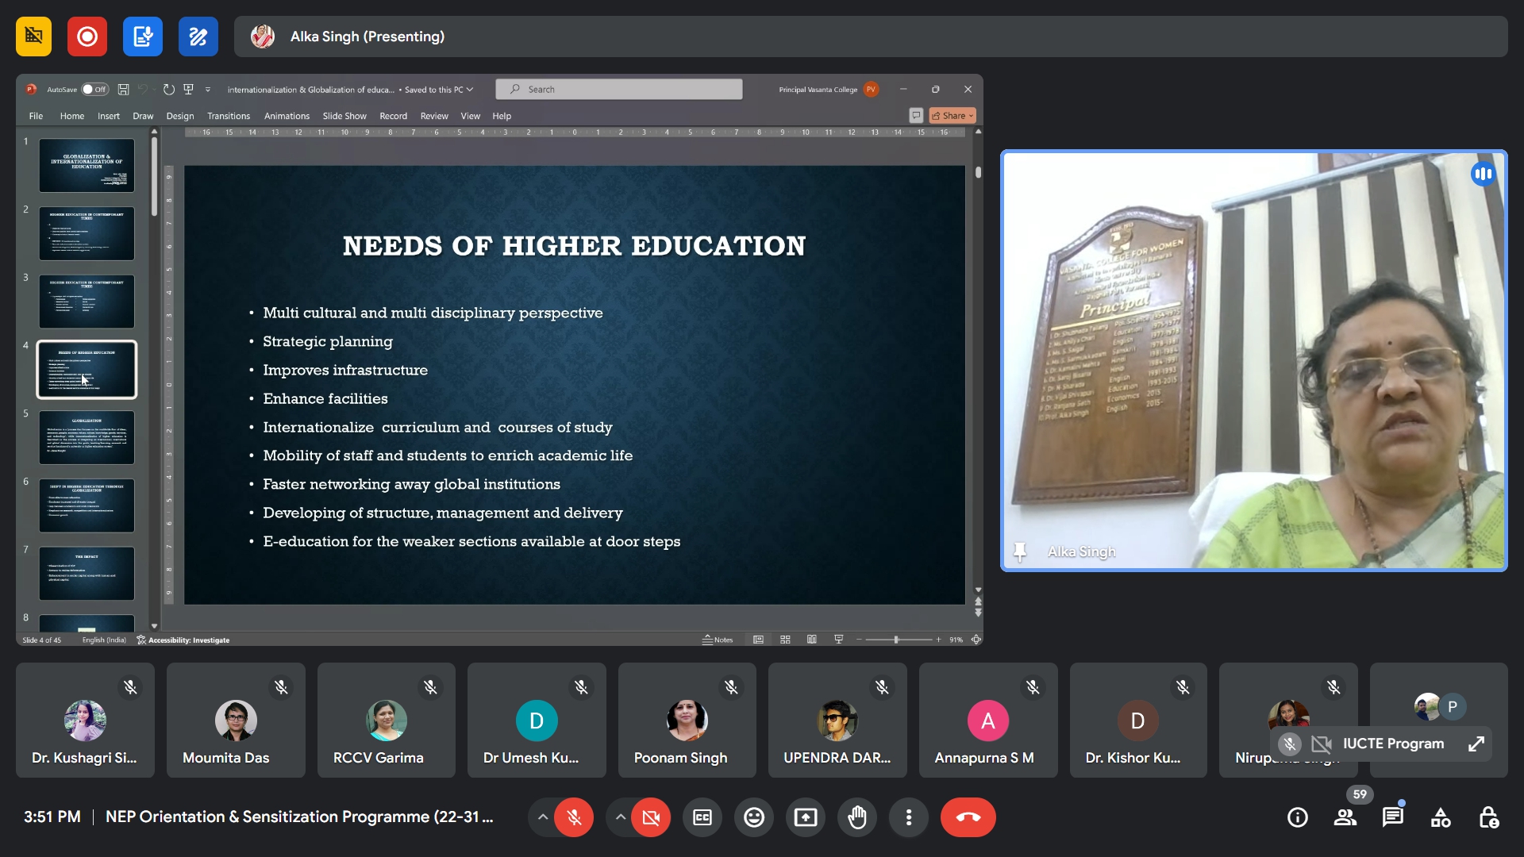The image size is (1524, 857).
Task: Open the Transitions ribbon tab
Action: [229, 116]
